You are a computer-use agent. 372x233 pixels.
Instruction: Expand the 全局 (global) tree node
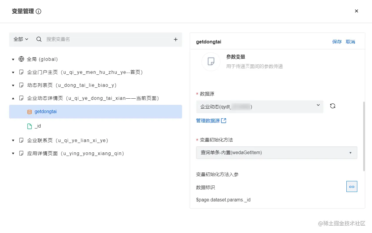(13, 59)
